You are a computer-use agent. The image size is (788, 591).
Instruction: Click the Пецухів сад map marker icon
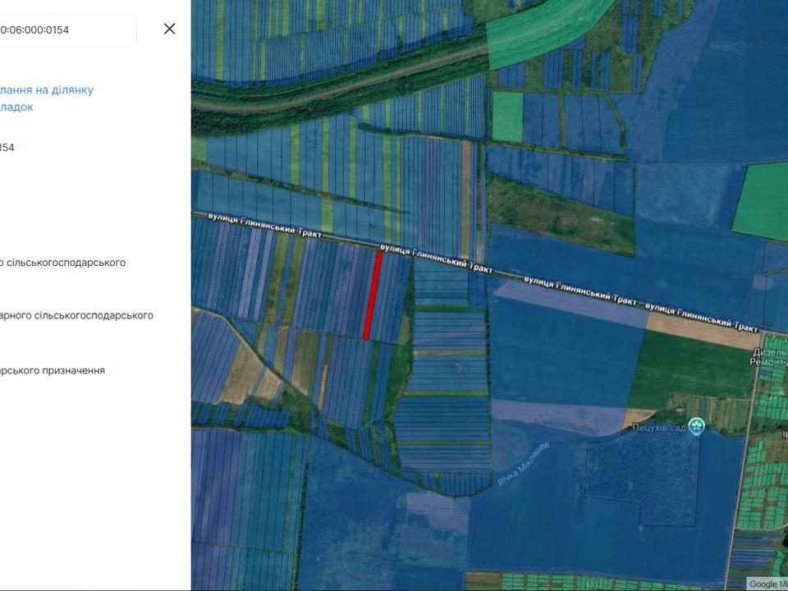point(697,425)
